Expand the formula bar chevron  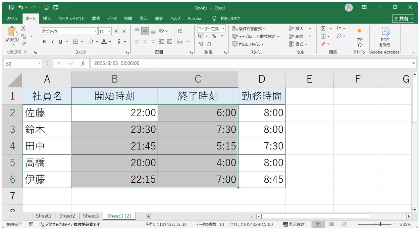pyautogui.click(x=413, y=63)
